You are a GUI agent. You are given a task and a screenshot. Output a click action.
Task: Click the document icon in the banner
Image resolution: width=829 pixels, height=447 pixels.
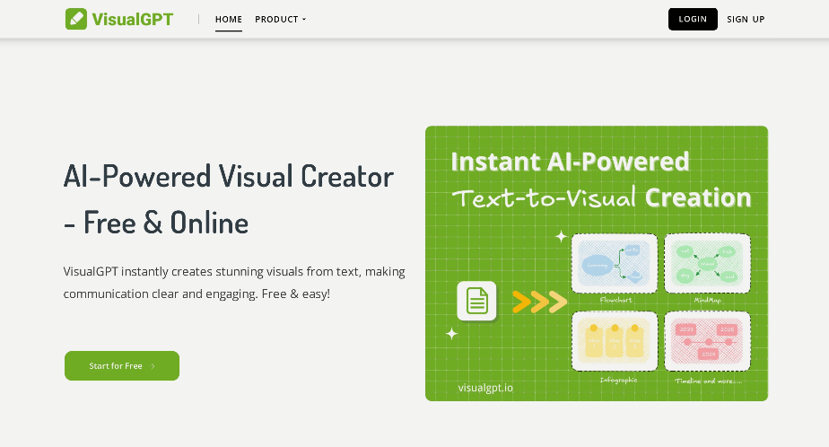click(x=477, y=301)
